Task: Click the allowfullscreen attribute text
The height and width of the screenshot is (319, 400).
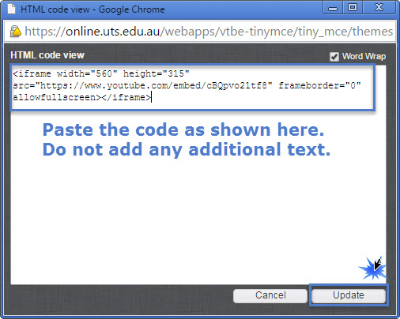Action: (55, 98)
